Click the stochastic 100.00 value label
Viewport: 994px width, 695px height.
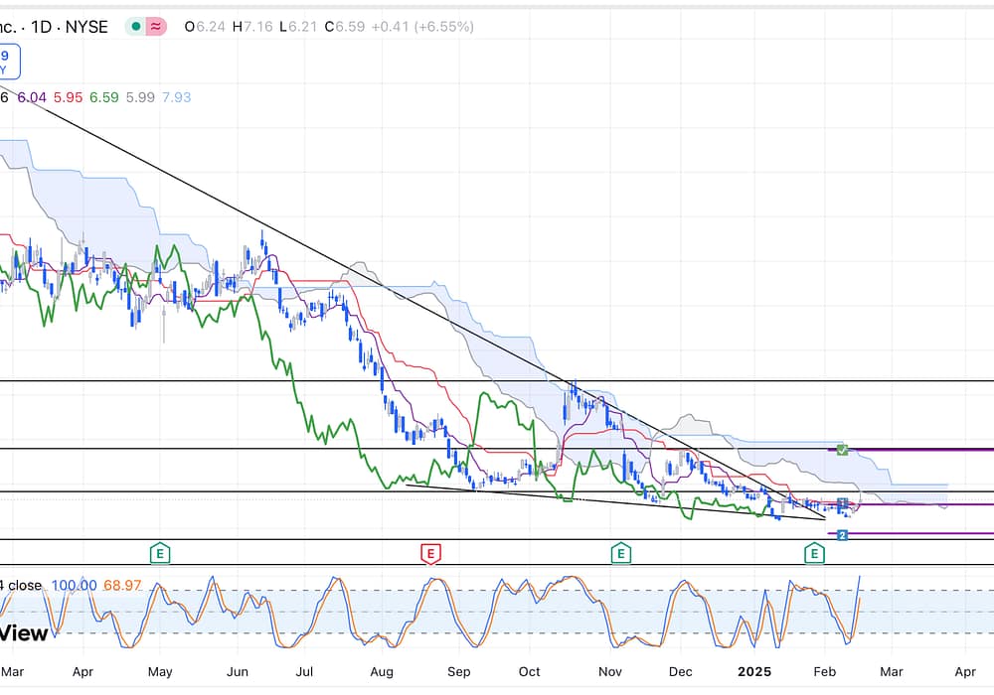click(x=74, y=586)
